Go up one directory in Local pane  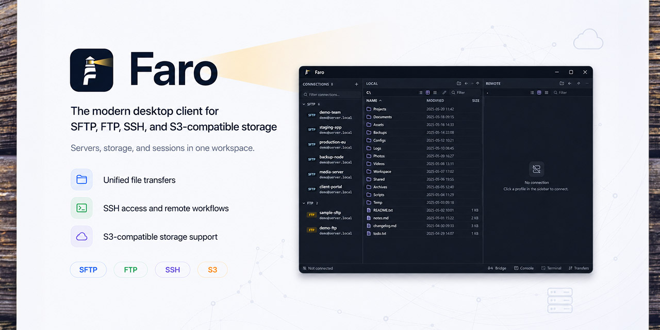click(x=477, y=84)
